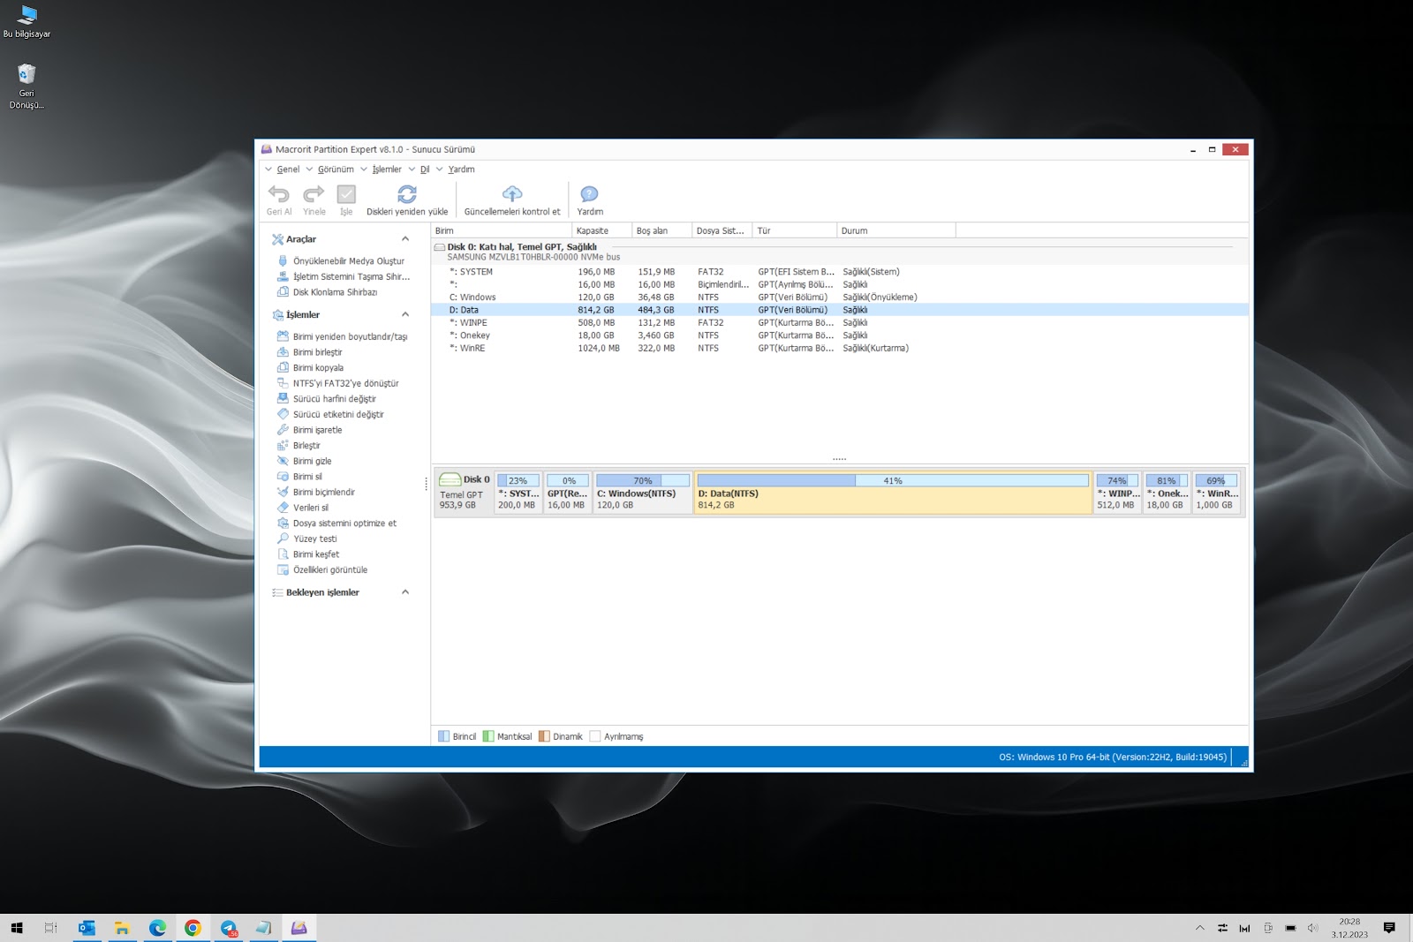Open Özellikleri görüntüle
The image size is (1413, 942).
pyautogui.click(x=329, y=570)
